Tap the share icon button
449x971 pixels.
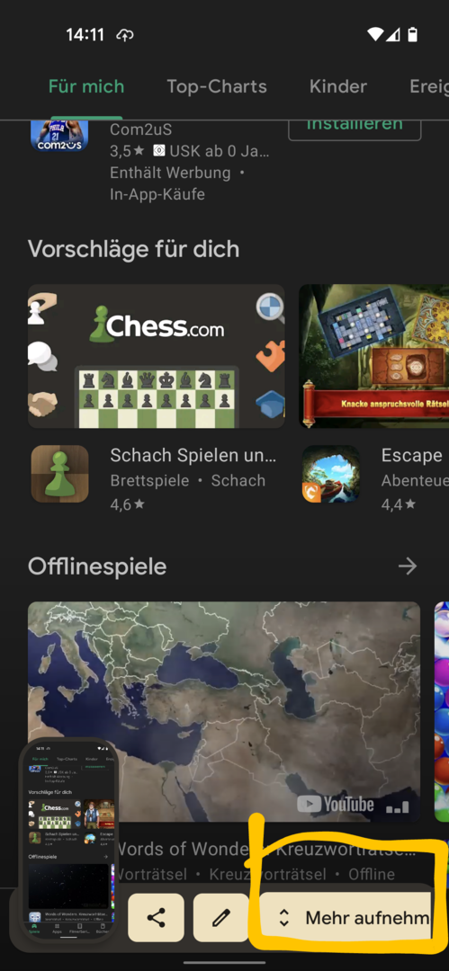tap(157, 917)
